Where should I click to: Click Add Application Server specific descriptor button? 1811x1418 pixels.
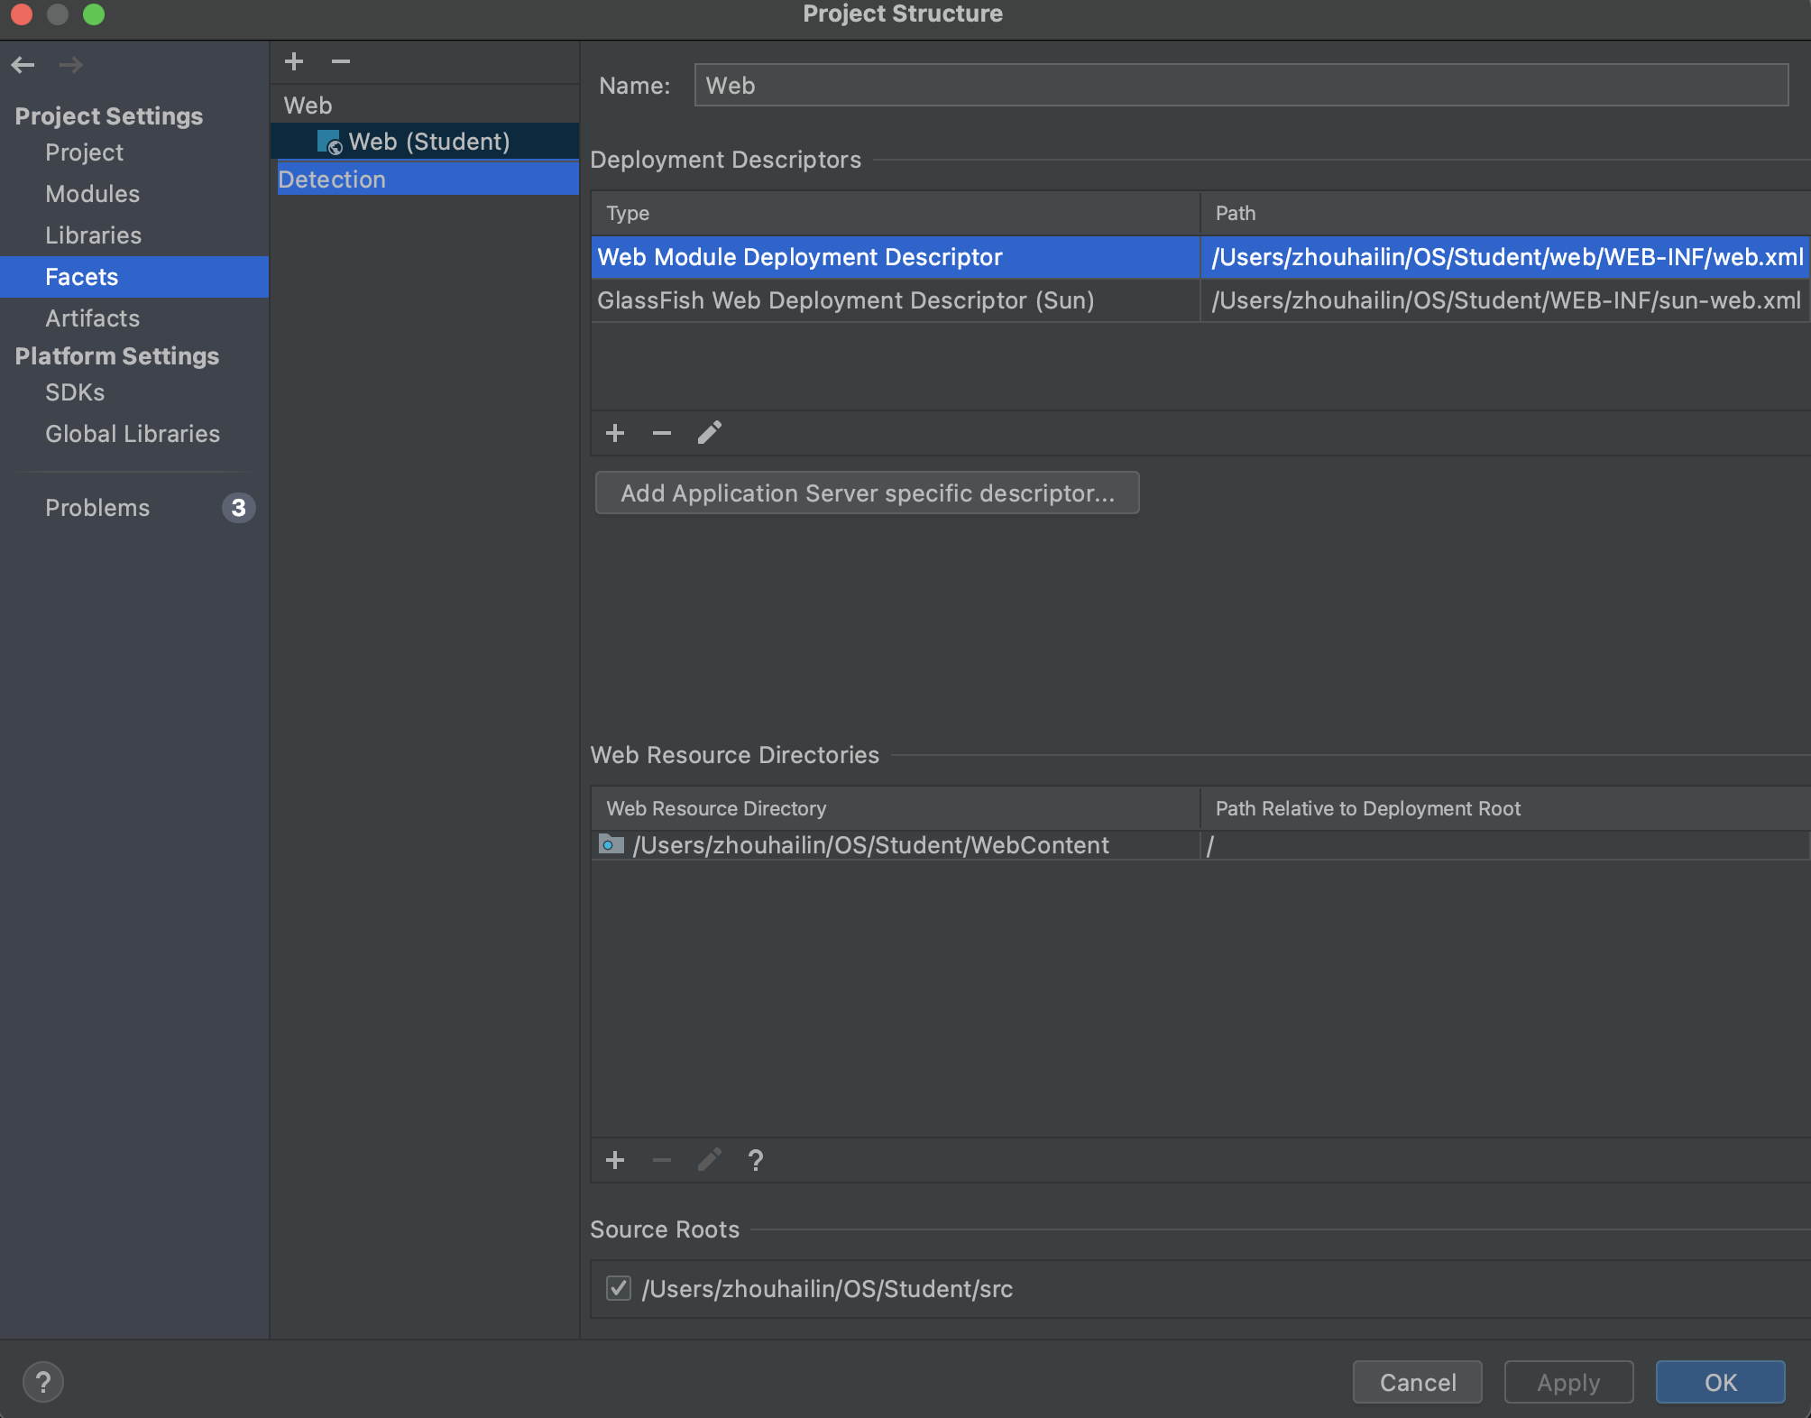[x=867, y=493]
